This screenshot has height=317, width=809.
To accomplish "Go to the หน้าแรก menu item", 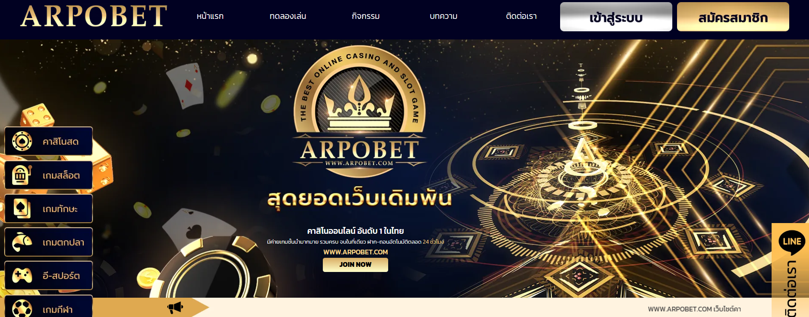I will tap(210, 16).
